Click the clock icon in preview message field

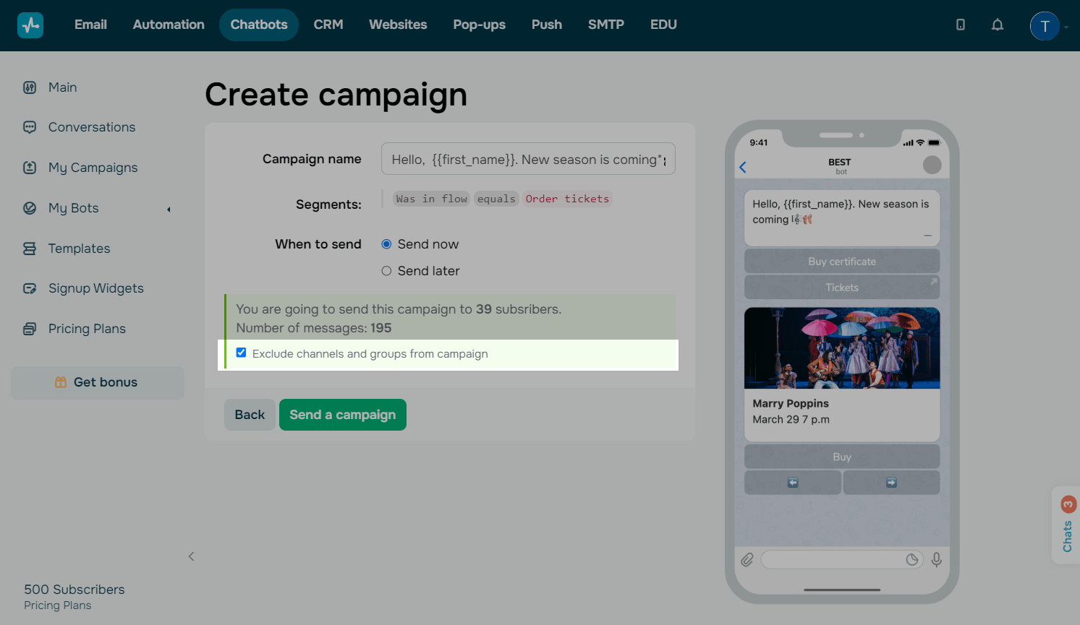[x=912, y=559]
